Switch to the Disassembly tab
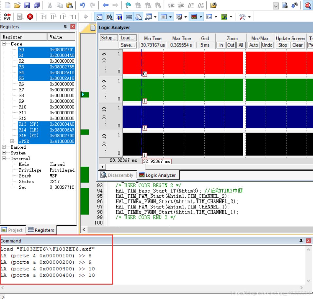Image resolution: width=313 pixels, height=299 pixels. coord(117,175)
